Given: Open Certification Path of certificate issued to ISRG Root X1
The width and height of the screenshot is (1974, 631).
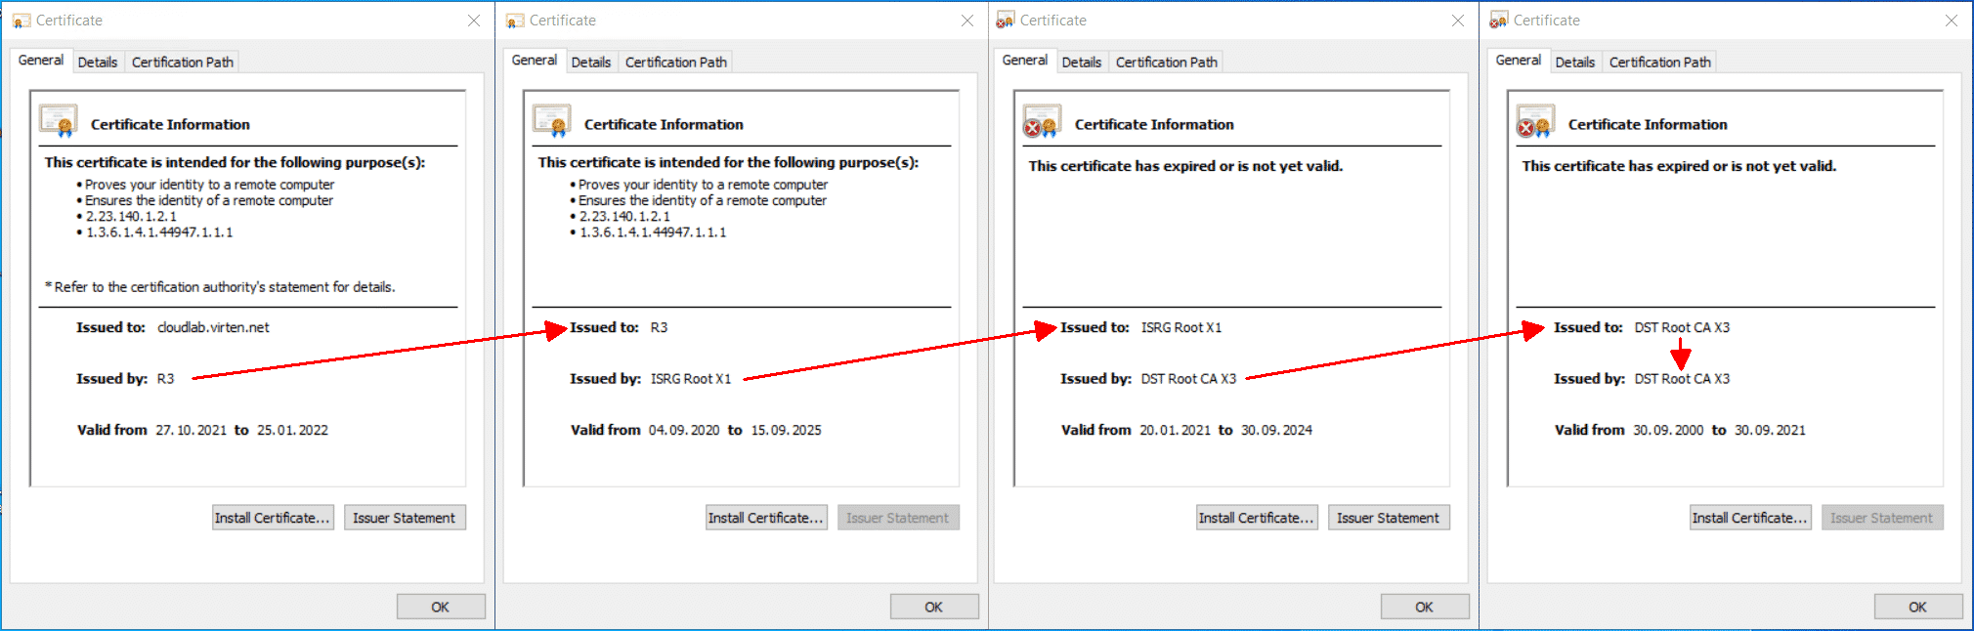Looking at the screenshot, I should tap(1167, 63).
